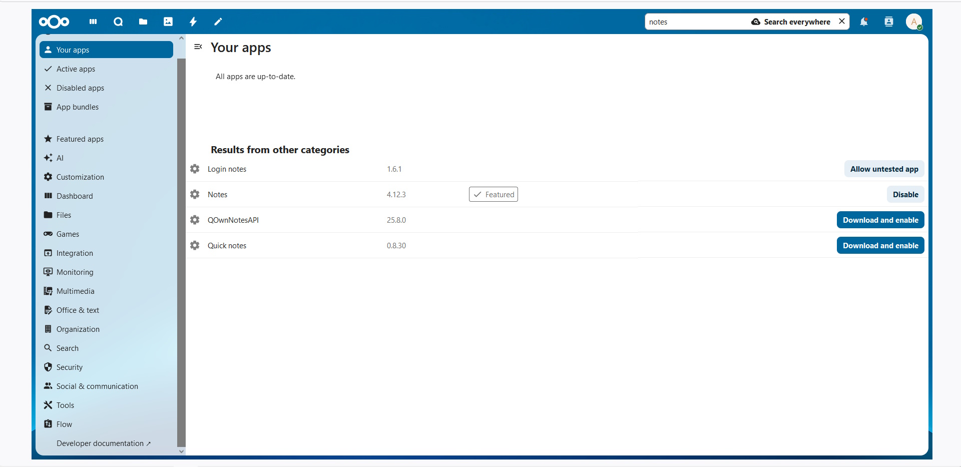Click the Nextcloud logo in the header
This screenshot has height=467, width=961.
pos(54,22)
